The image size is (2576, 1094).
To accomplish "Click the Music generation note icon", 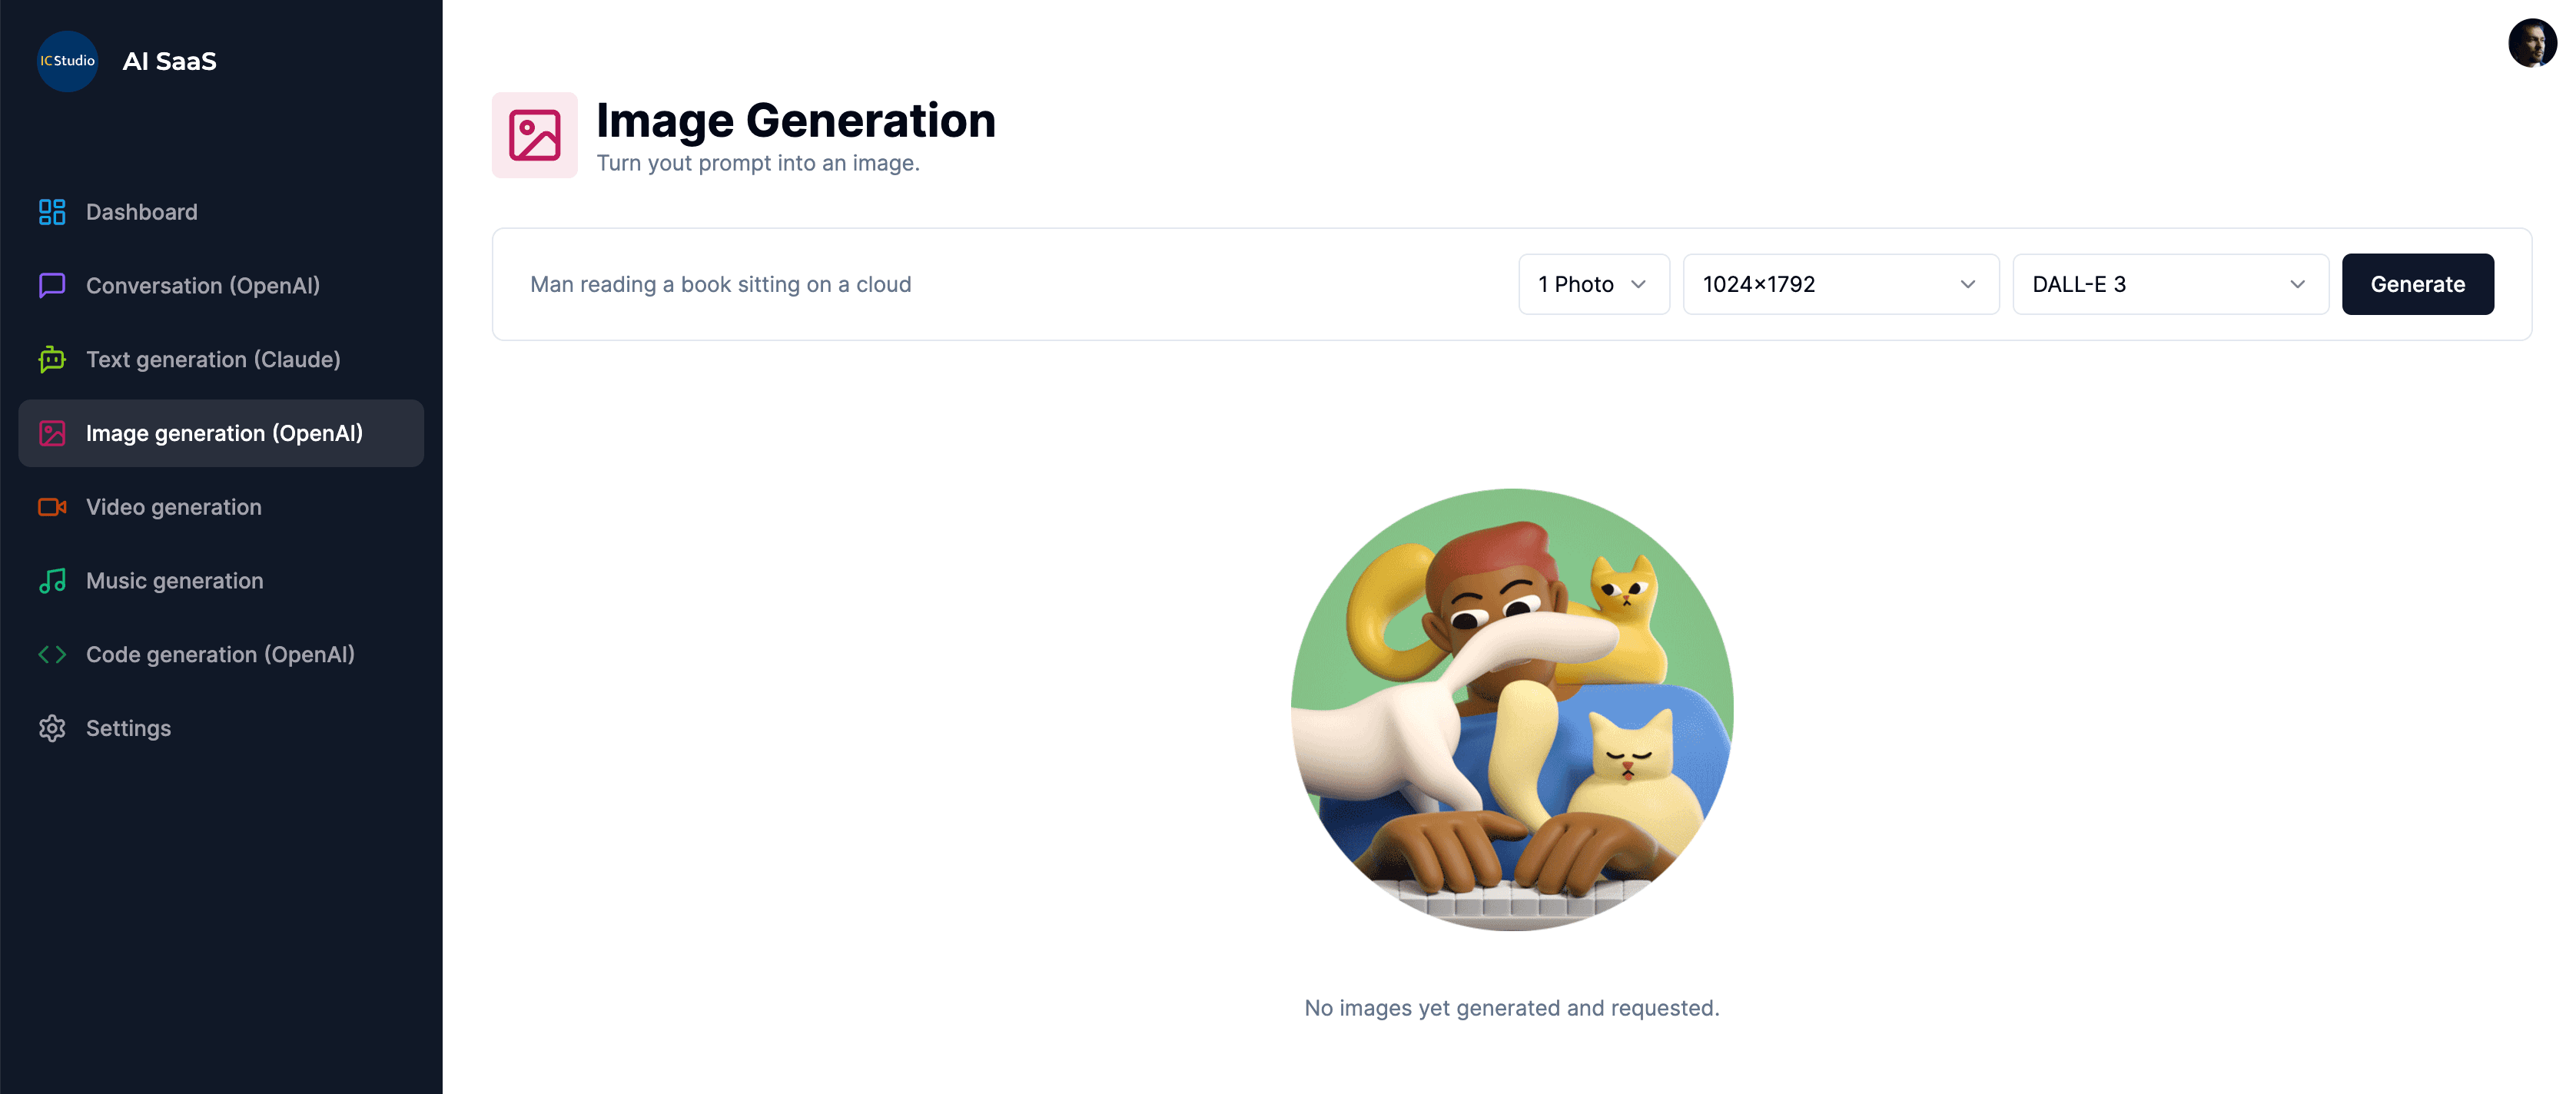I will [x=52, y=581].
